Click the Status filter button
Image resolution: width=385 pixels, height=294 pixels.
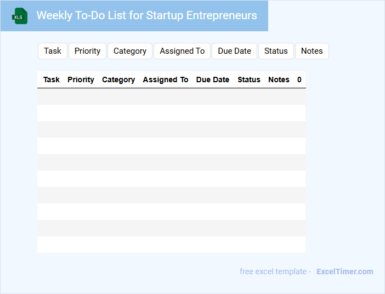click(x=276, y=51)
